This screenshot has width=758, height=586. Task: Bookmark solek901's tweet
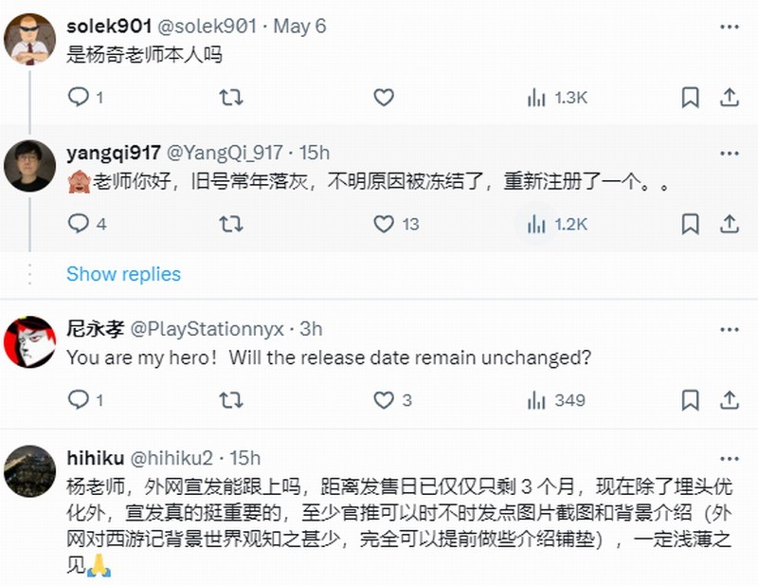691,98
